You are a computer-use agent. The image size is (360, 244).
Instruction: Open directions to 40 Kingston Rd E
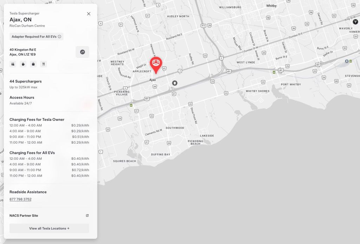pyautogui.click(x=82, y=52)
